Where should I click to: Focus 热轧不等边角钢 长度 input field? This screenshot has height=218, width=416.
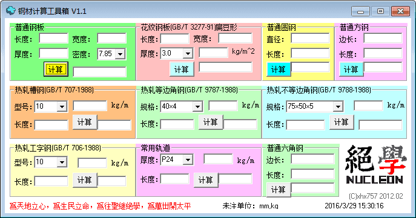(x=305, y=125)
